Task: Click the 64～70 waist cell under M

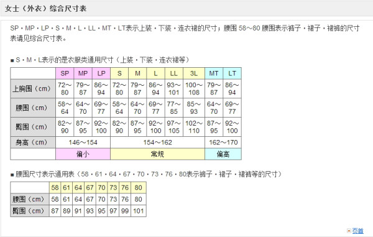Action: [x=137, y=108]
